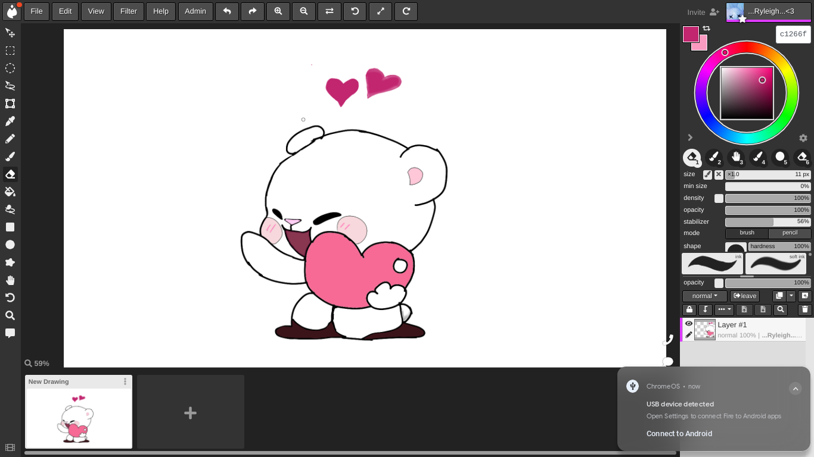Hide Layer #1 with the eye icon

pyautogui.click(x=689, y=324)
